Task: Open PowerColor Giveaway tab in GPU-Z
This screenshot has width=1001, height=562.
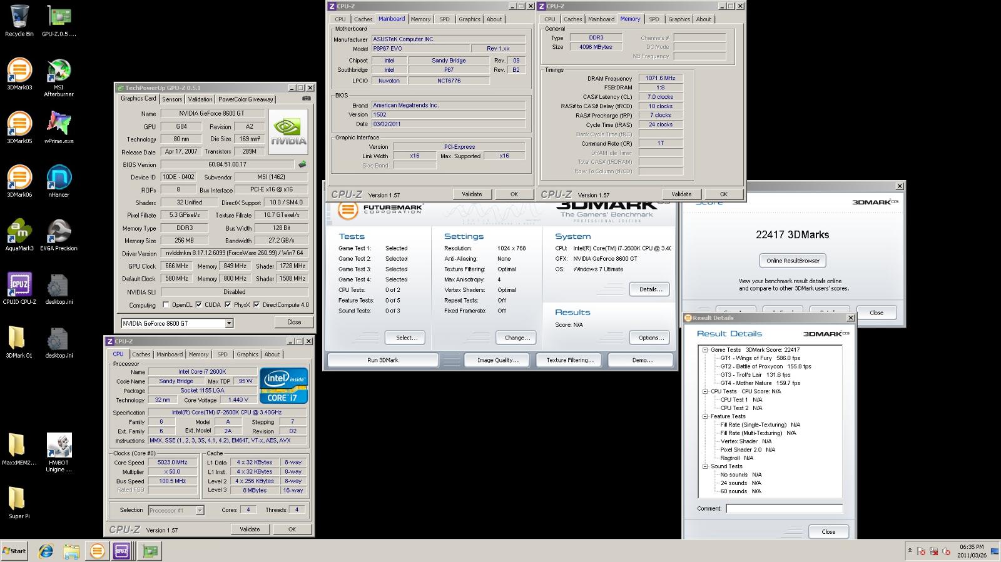Action: (246, 99)
